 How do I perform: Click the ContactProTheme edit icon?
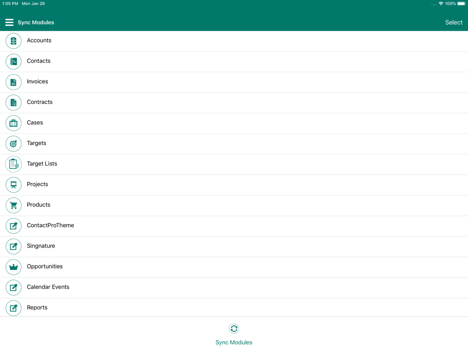(14, 226)
